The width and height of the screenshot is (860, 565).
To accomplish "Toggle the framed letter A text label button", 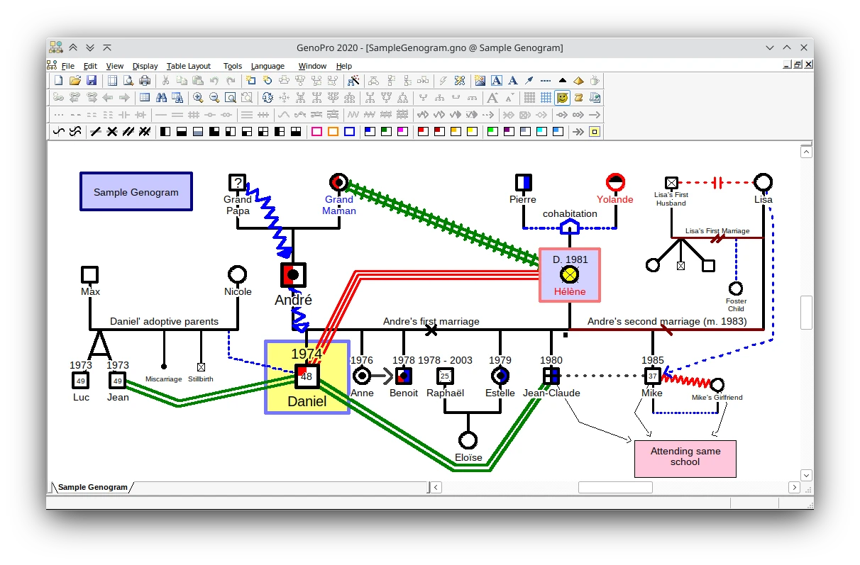I will tap(497, 80).
